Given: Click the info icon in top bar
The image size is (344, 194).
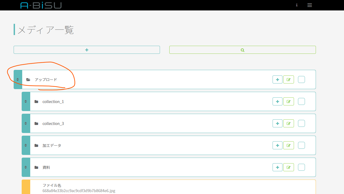Looking at the screenshot, I should (297, 5).
